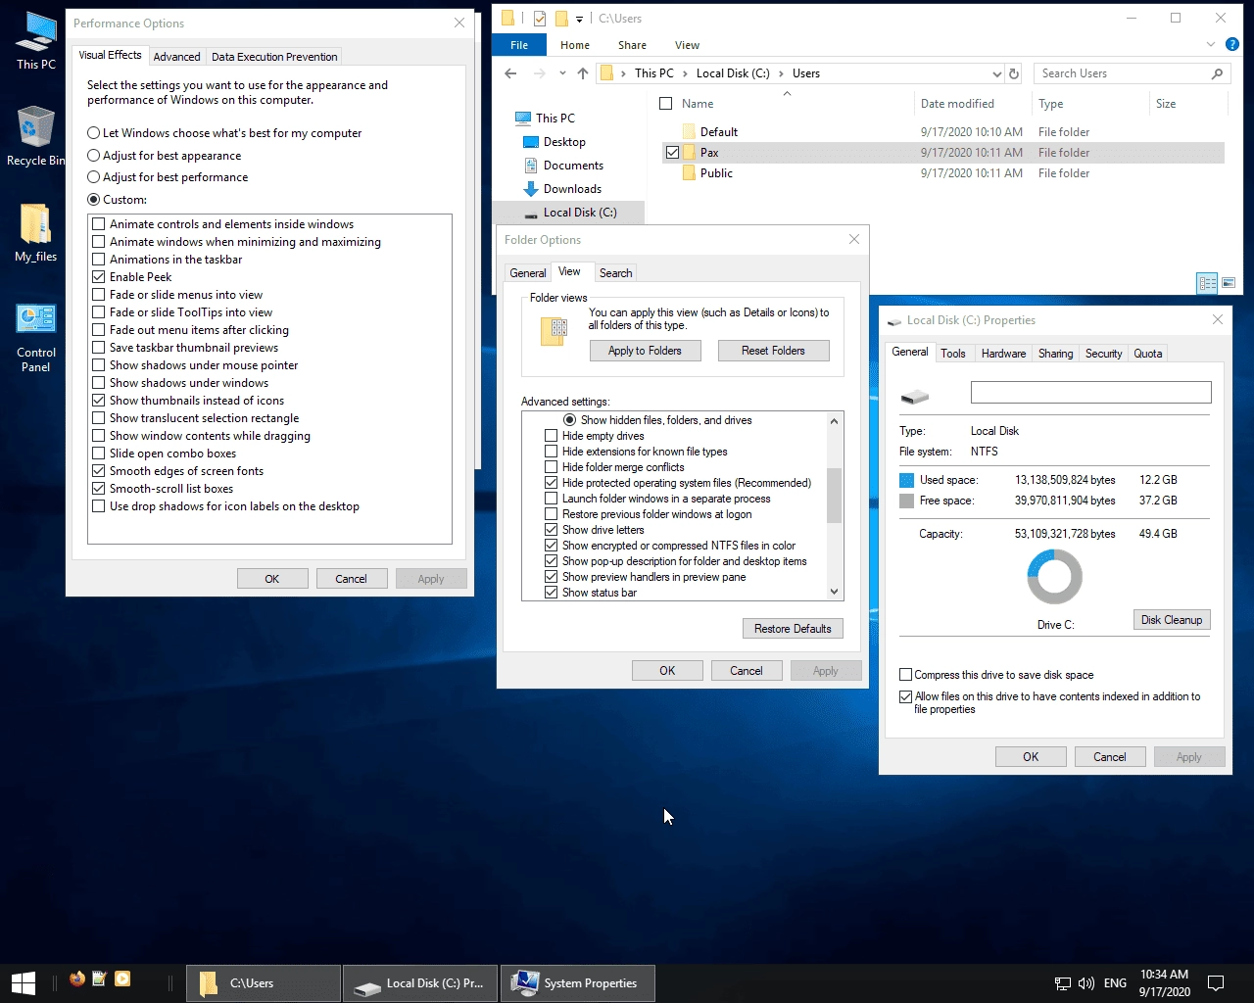Open the Share ribbon tab

632,45
